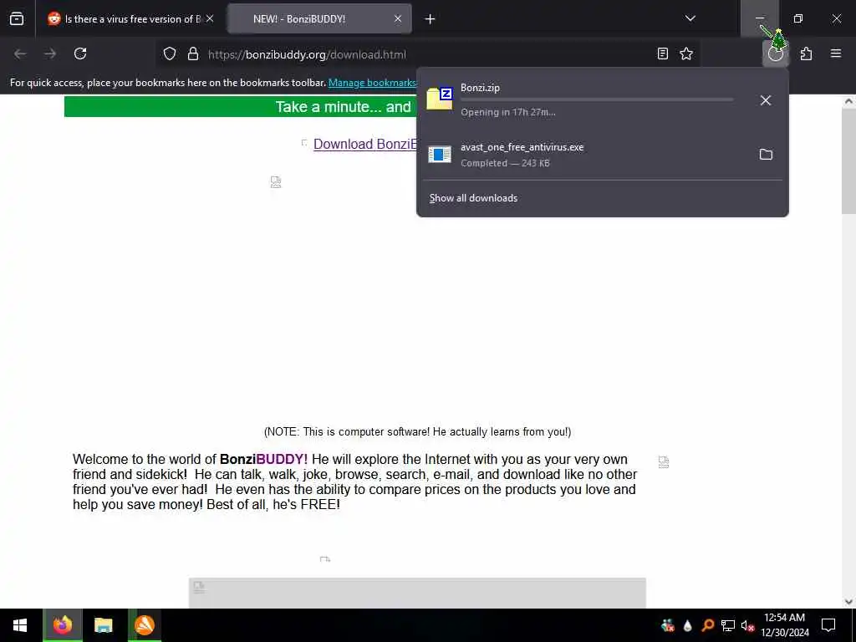Click the "Welcome to the world of BonziBUDDY!" paragraph
The image size is (856, 642).
(354, 481)
